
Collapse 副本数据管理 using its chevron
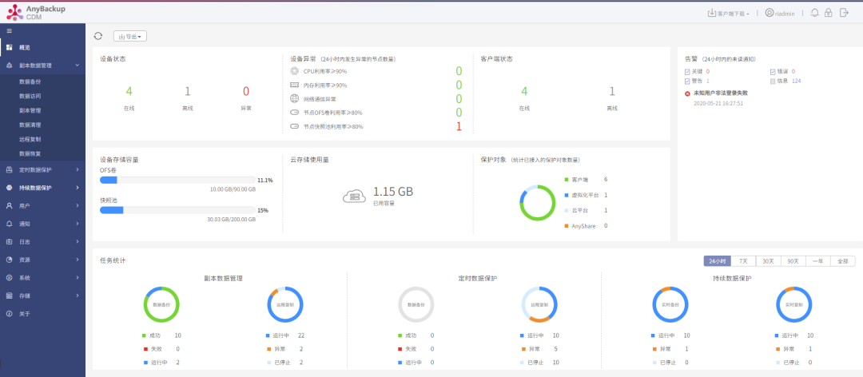click(77, 65)
